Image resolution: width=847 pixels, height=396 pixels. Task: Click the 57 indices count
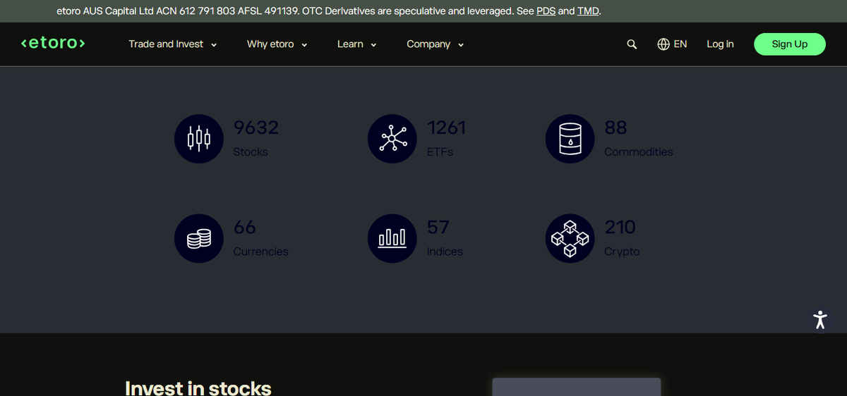(x=438, y=228)
